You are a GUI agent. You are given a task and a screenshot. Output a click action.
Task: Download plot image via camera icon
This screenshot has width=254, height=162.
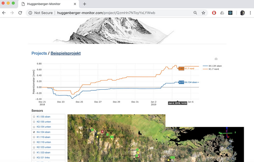tap(216, 59)
